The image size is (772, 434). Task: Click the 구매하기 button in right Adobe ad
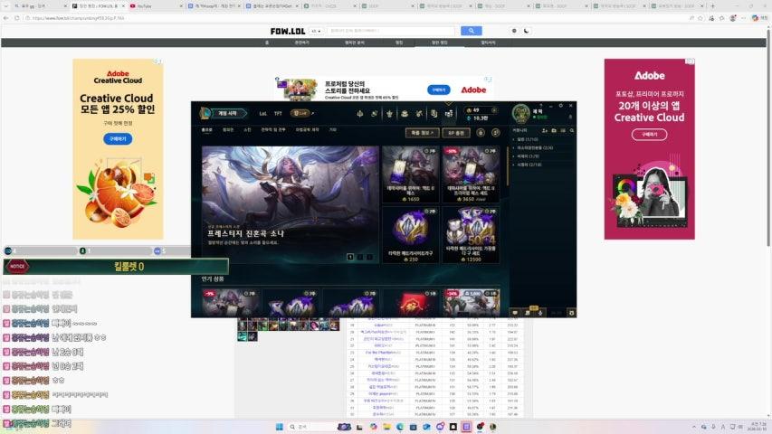(650, 135)
